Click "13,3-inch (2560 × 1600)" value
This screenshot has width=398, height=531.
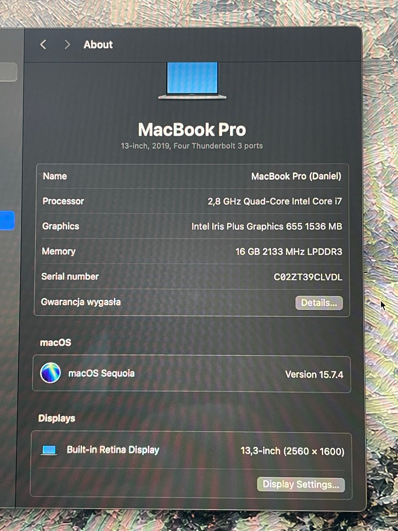(292, 451)
